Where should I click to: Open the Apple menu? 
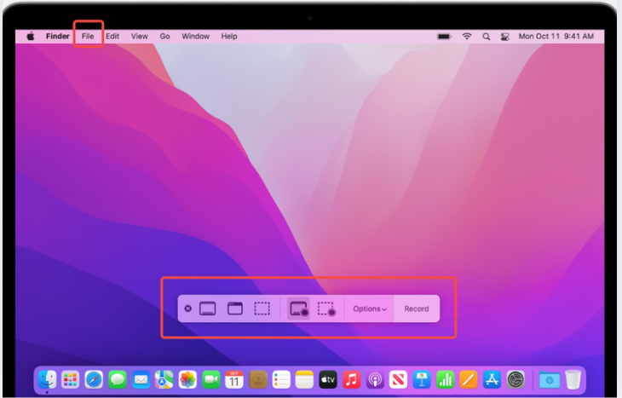(x=31, y=37)
